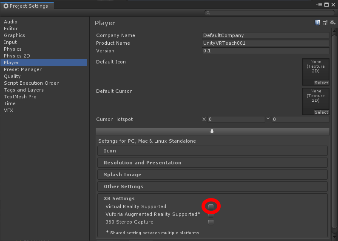Open the Player help documentation icon
This screenshot has height=241, width=338.
click(317, 23)
